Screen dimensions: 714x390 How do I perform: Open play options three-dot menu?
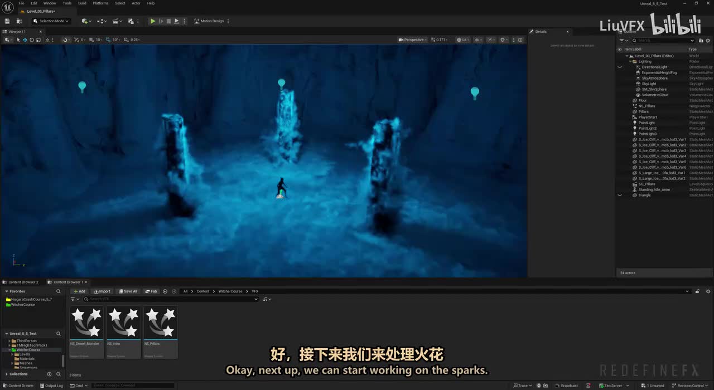coord(185,21)
